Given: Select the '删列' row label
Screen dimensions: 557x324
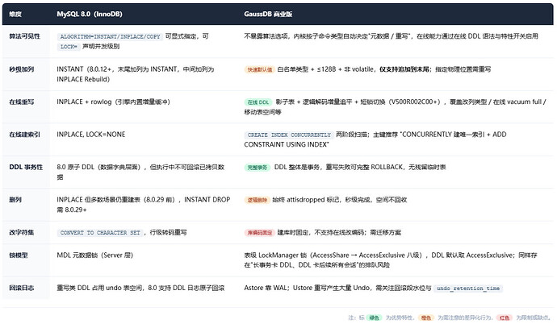Looking at the screenshot, I should tap(15, 200).
